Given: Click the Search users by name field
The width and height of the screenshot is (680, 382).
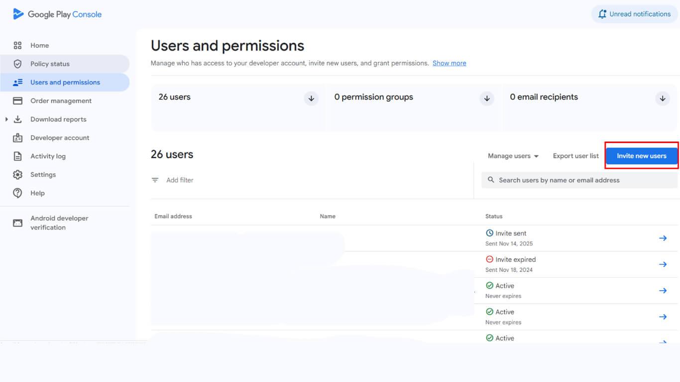Looking at the screenshot, I should pos(582,180).
